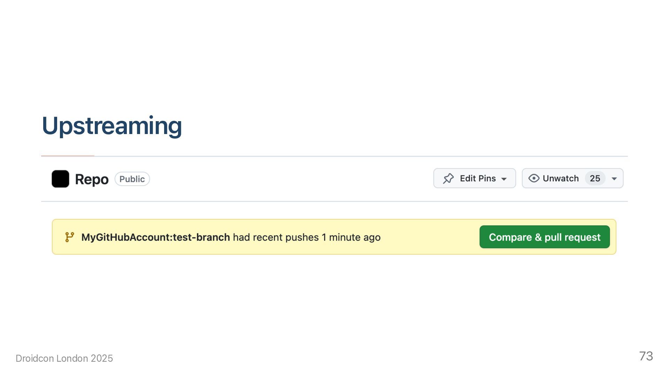
Task: Click the pin icon beside Edit Pins
Action: coord(448,179)
